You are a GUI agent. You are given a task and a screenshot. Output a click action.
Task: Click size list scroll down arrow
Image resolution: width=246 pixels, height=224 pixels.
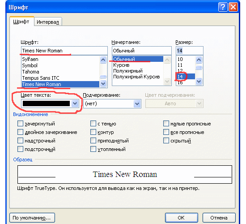[x=199, y=82]
